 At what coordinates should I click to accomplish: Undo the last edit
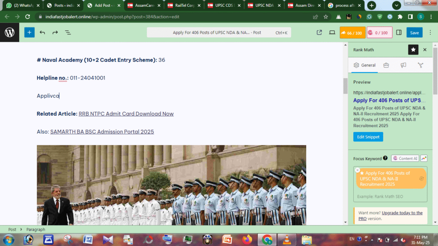click(x=42, y=32)
